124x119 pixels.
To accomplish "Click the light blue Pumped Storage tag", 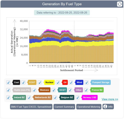I will pos(100,83).
